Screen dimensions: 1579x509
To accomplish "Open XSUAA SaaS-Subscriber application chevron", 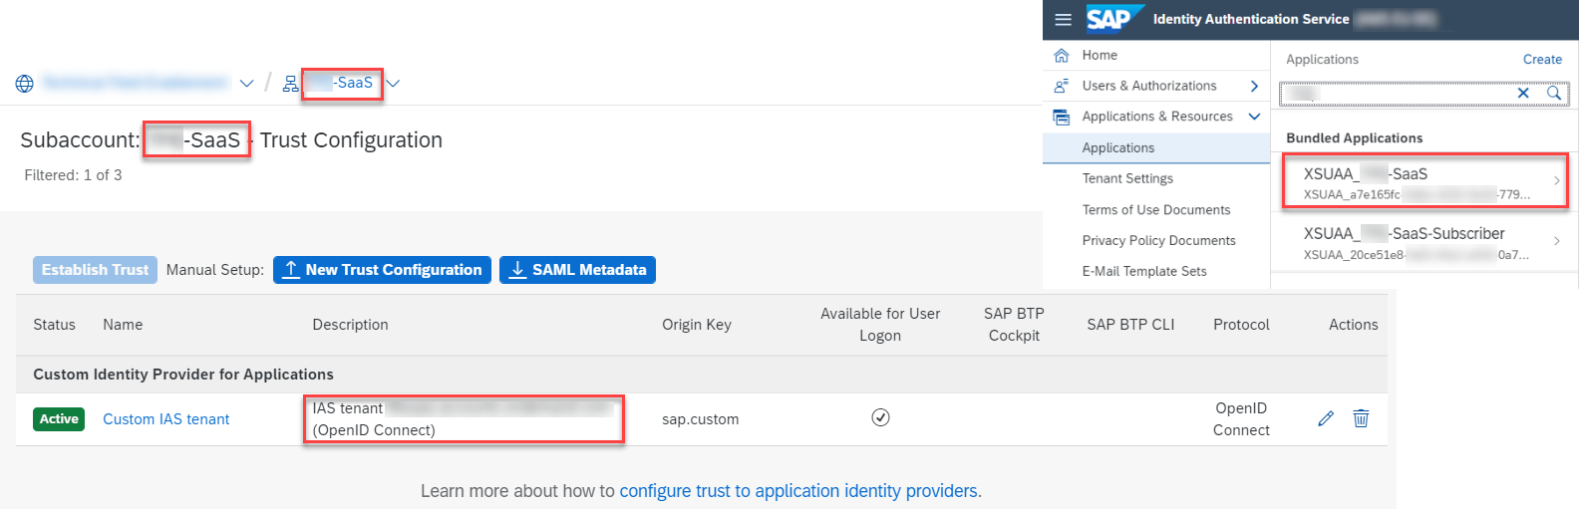I will (x=1556, y=240).
